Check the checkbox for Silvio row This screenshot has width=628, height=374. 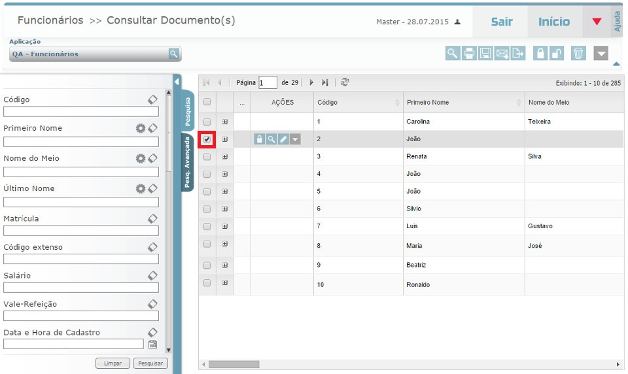coord(207,209)
